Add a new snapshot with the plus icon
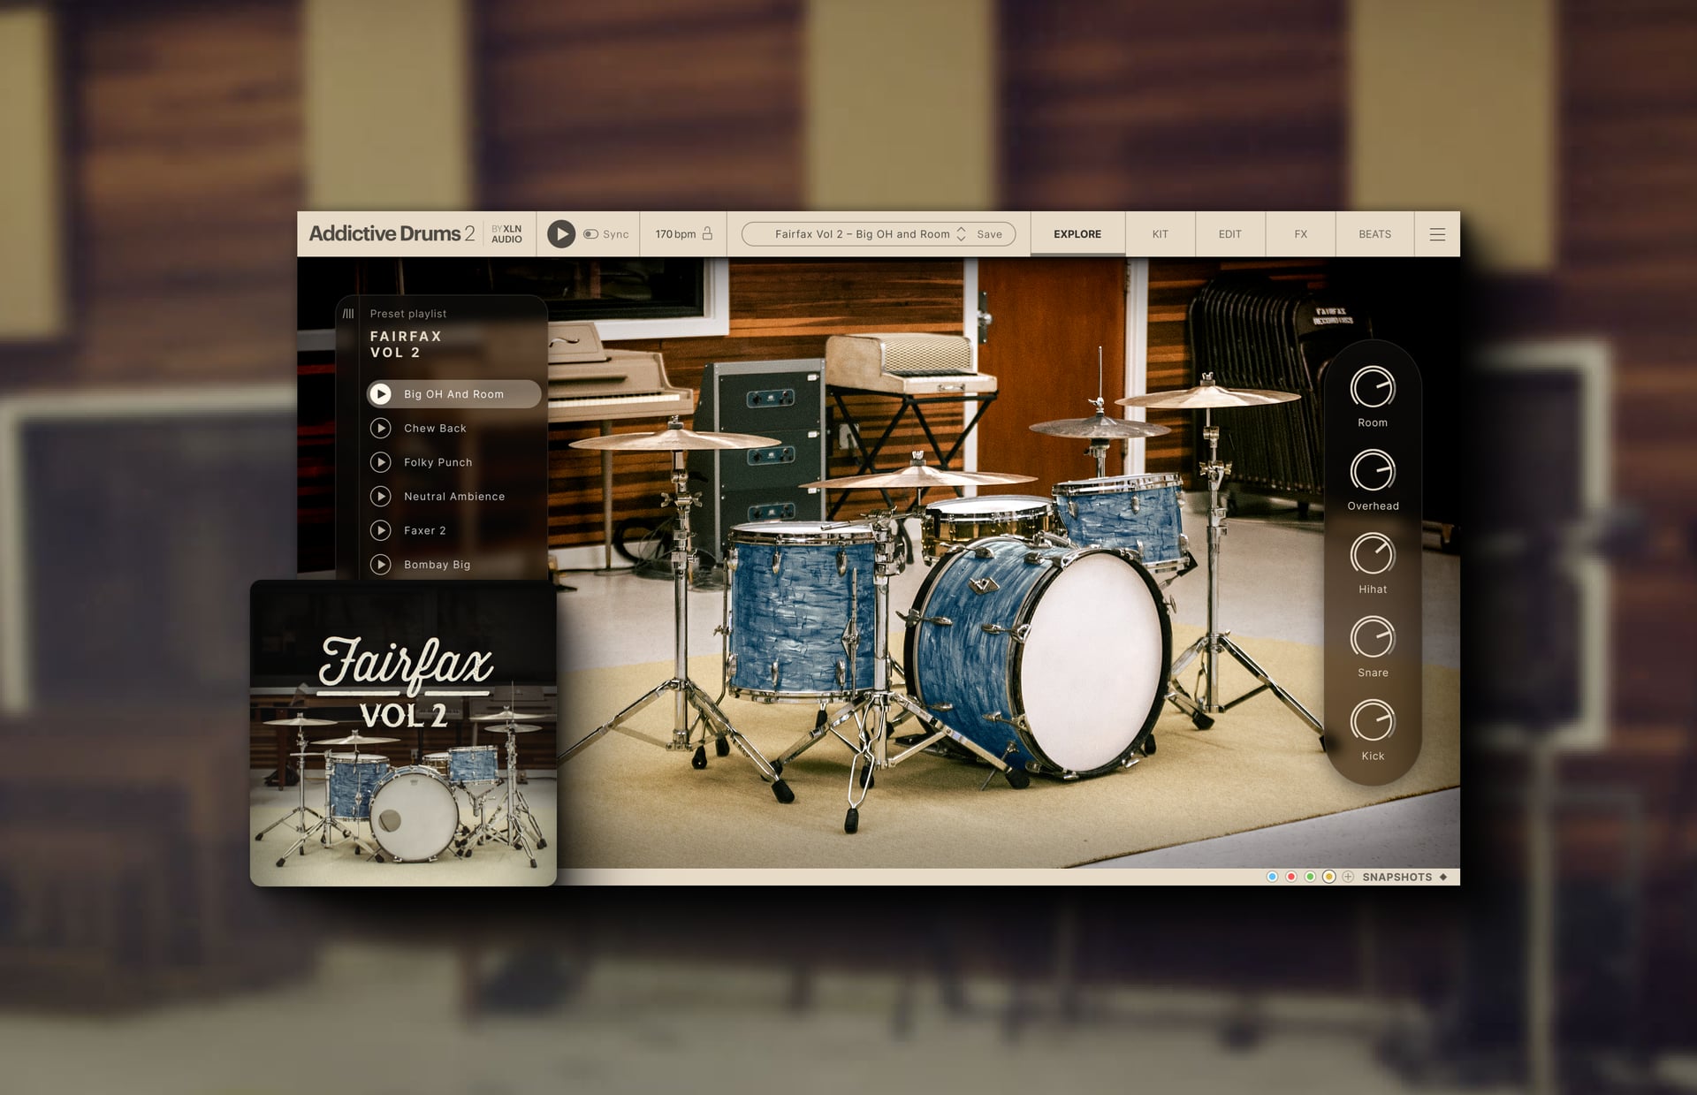This screenshot has width=1697, height=1095. [1348, 877]
